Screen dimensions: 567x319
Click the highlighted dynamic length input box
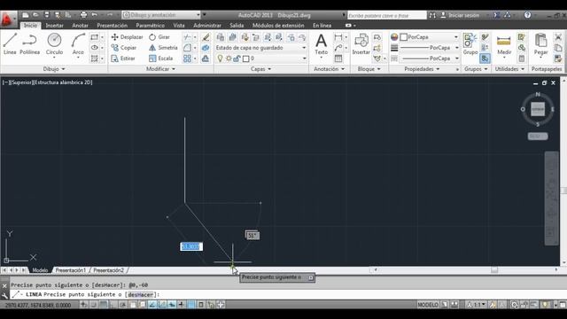click(191, 246)
